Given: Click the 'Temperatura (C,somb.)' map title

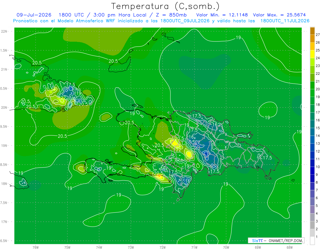Looking at the screenshot, I should click(x=165, y=6).
